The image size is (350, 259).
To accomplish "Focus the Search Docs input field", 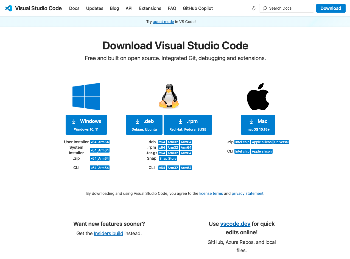I will [x=287, y=8].
